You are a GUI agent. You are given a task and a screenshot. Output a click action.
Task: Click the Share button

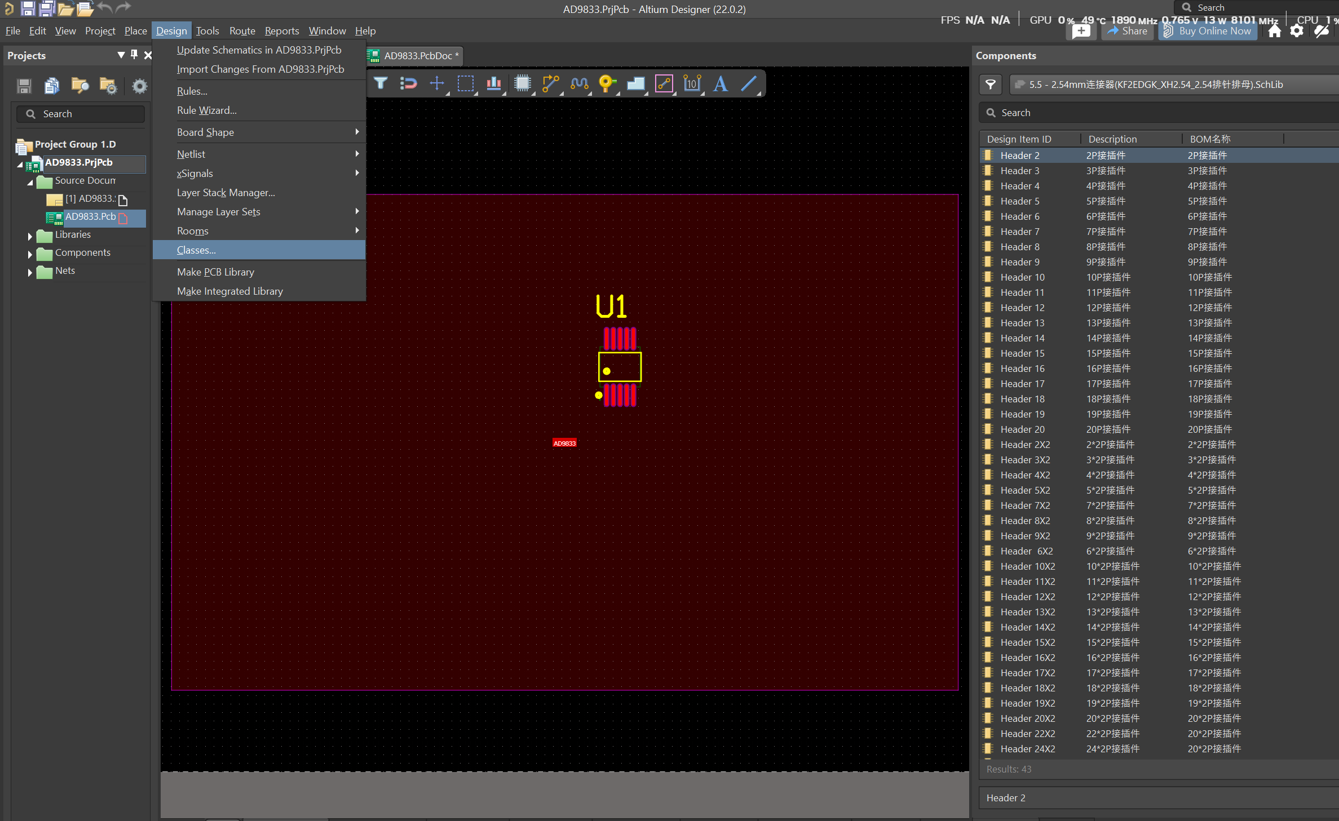tap(1127, 32)
